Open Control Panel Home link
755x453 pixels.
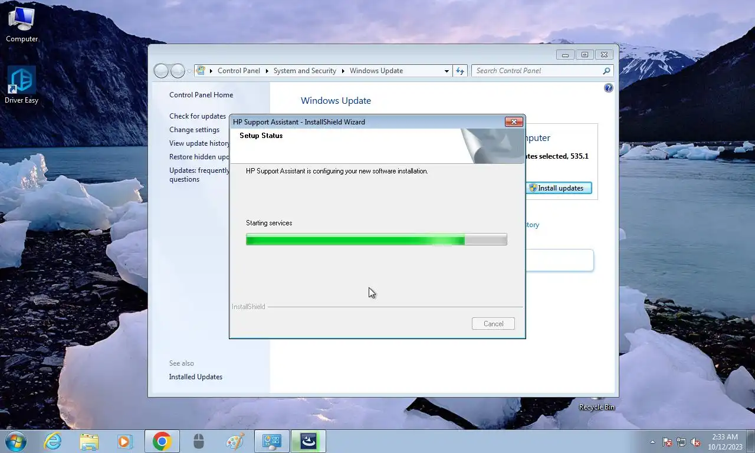[x=201, y=95]
